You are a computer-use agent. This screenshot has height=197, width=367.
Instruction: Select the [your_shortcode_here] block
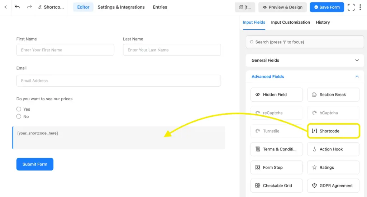[x=119, y=138]
